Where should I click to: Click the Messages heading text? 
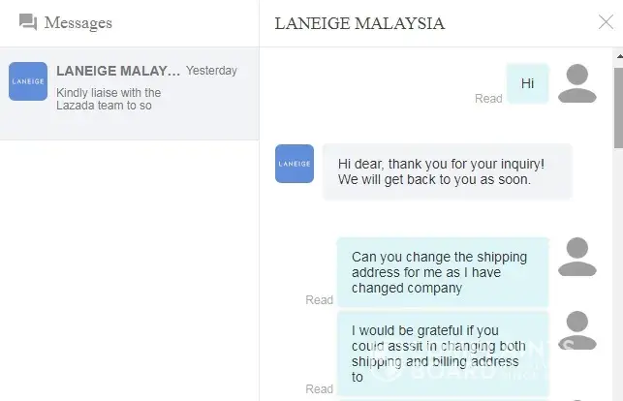[78, 23]
